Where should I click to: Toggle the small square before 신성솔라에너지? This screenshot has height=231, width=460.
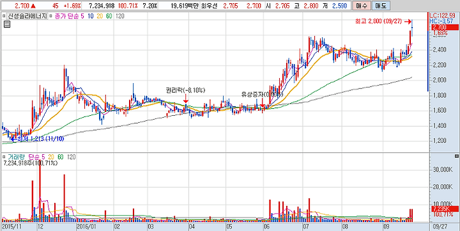pyautogui.click(x=4, y=17)
